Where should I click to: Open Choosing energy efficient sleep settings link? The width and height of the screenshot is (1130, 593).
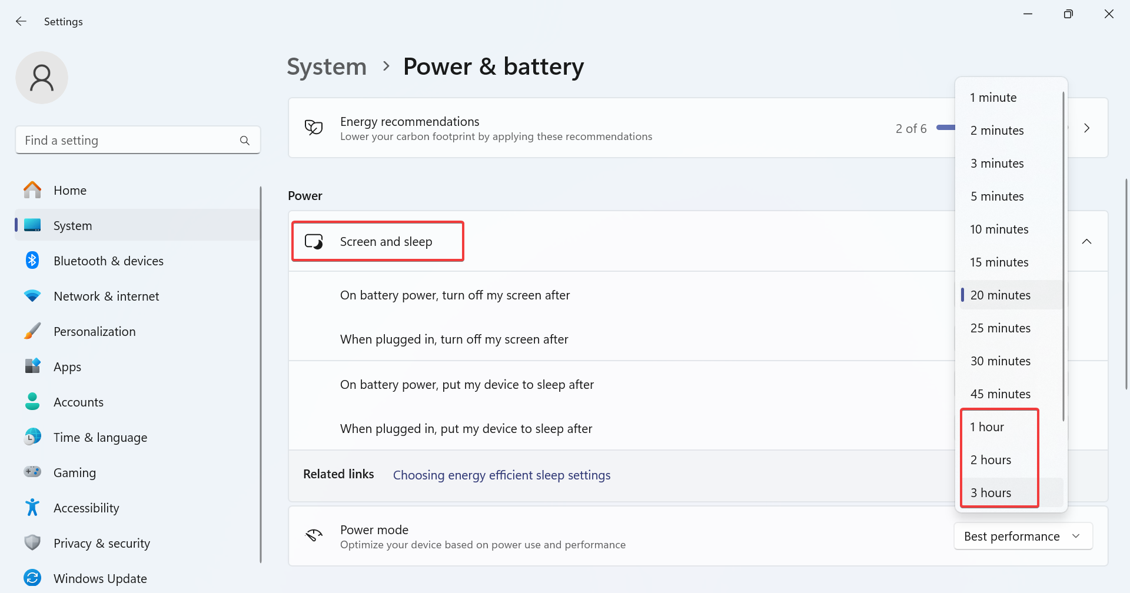click(x=501, y=475)
